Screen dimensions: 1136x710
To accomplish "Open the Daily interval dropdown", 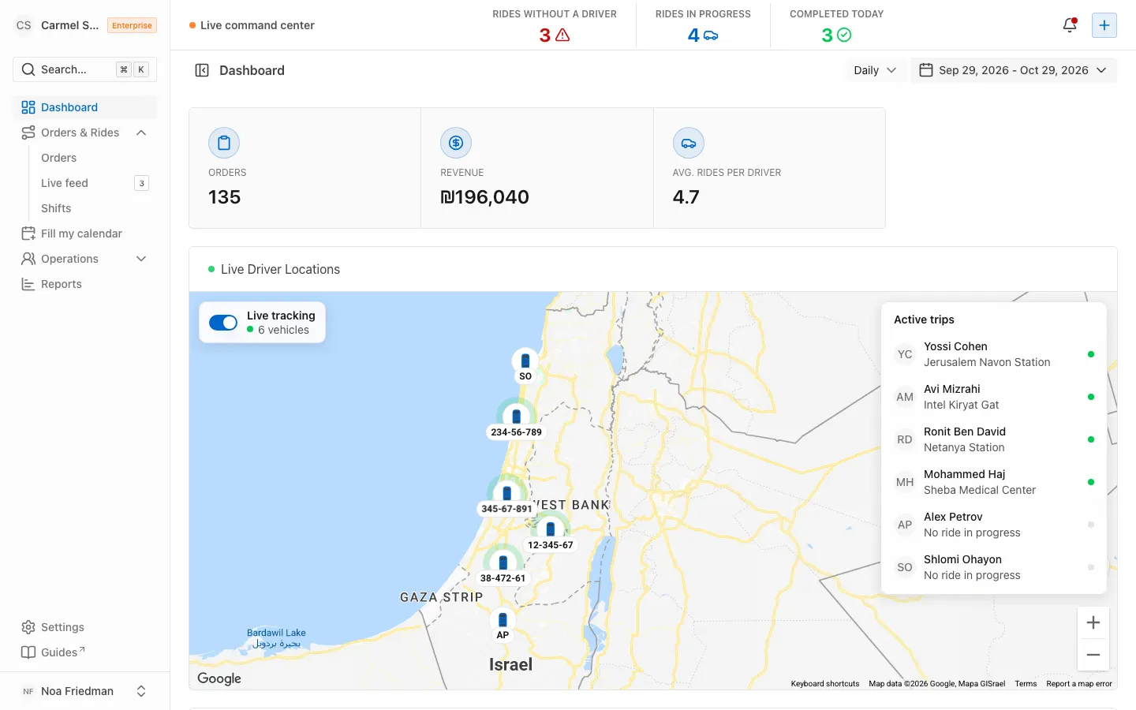I will pyautogui.click(x=875, y=70).
